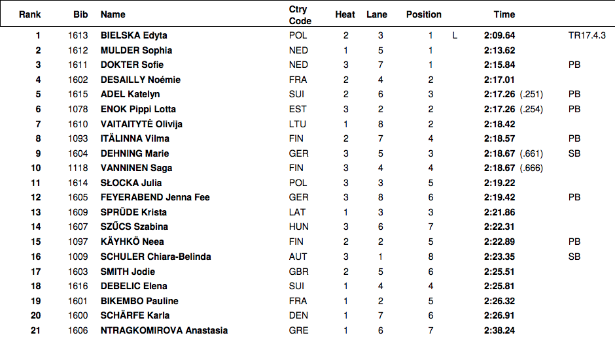Click the TR17.4.3 note in first row
Viewport: 615px width, 346px height.
point(587,35)
